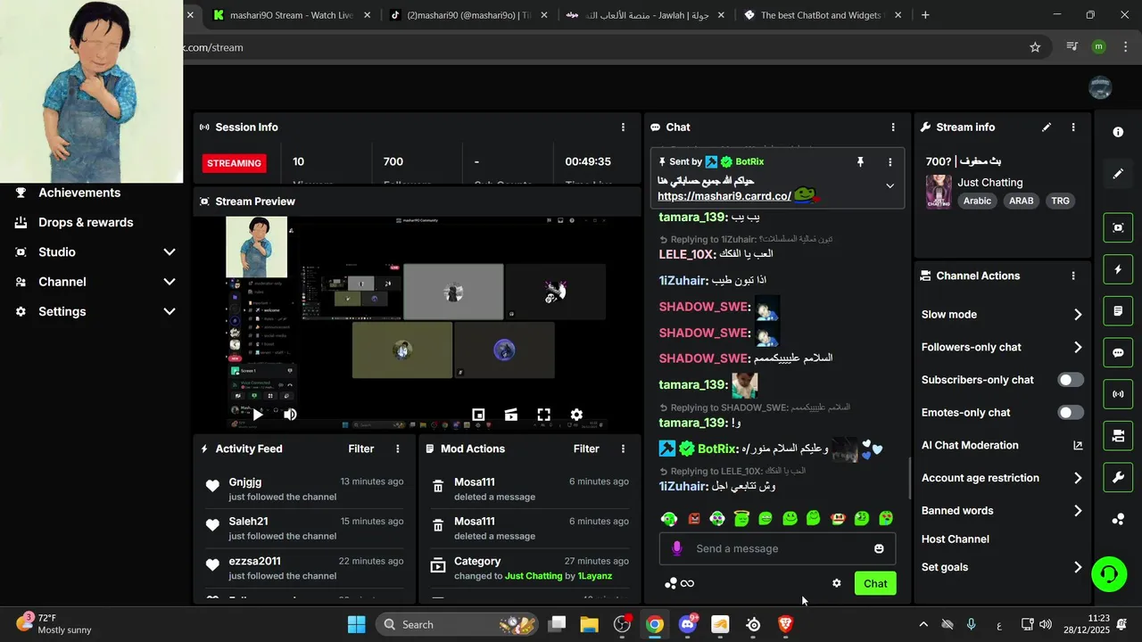
Task: Open Drops & rewards in sidebar
Action: 86,223
